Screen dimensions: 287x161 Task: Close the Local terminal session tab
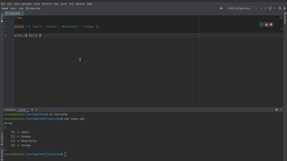pyautogui.click(x=27, y=110)
